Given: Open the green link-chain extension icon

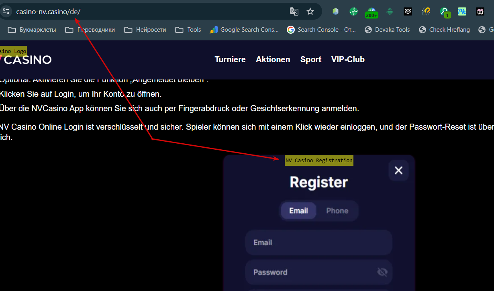Looking at the screenshot, I should click(x=353, y=11).
